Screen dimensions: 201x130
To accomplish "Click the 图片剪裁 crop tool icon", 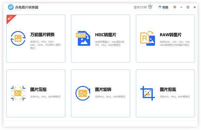I will [x=148, y=93].
